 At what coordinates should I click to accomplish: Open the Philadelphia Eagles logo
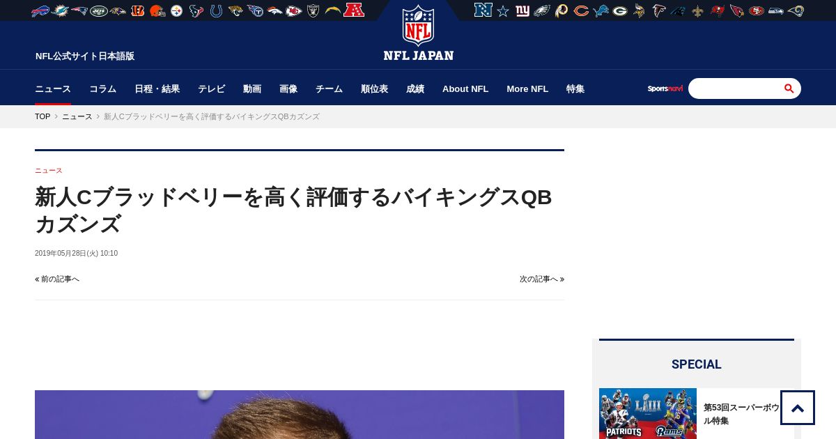point(542,10)
